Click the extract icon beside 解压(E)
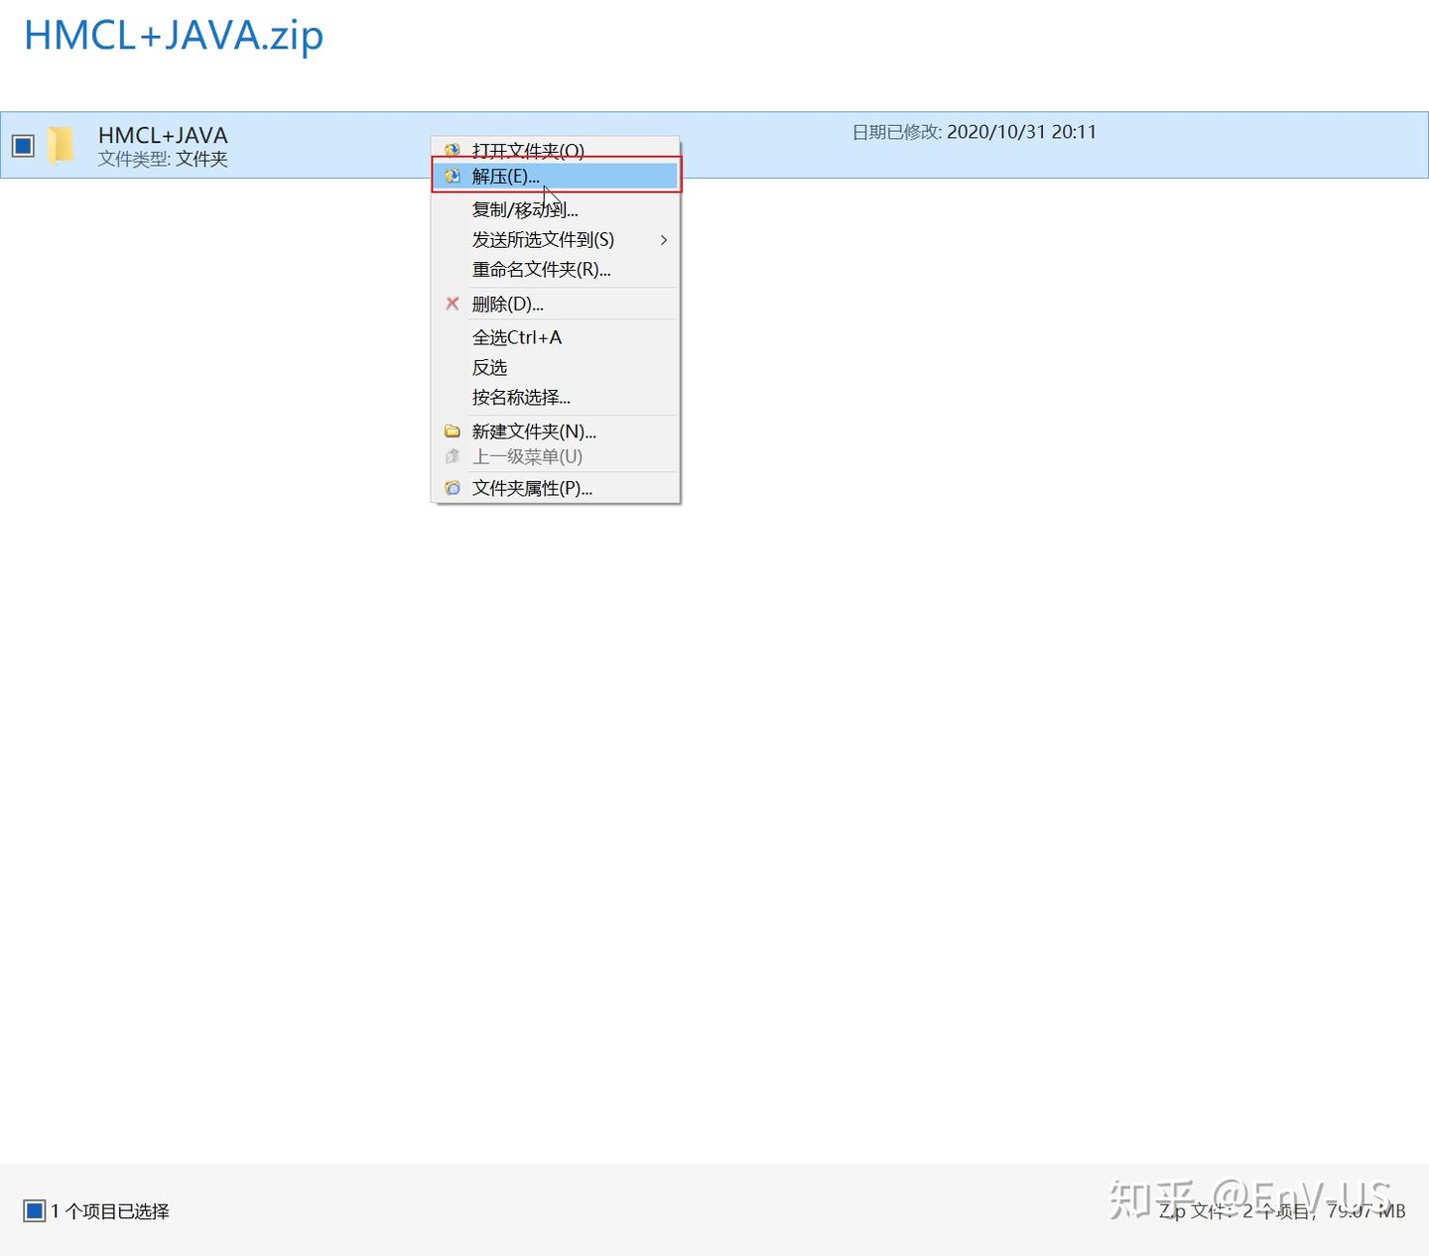Image resolution: width=1429 pixels, height=1256 pixels. coord(453,176)
